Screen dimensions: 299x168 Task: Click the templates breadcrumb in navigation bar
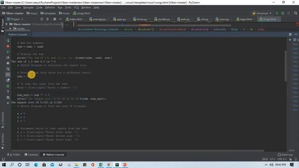(48, 14)
